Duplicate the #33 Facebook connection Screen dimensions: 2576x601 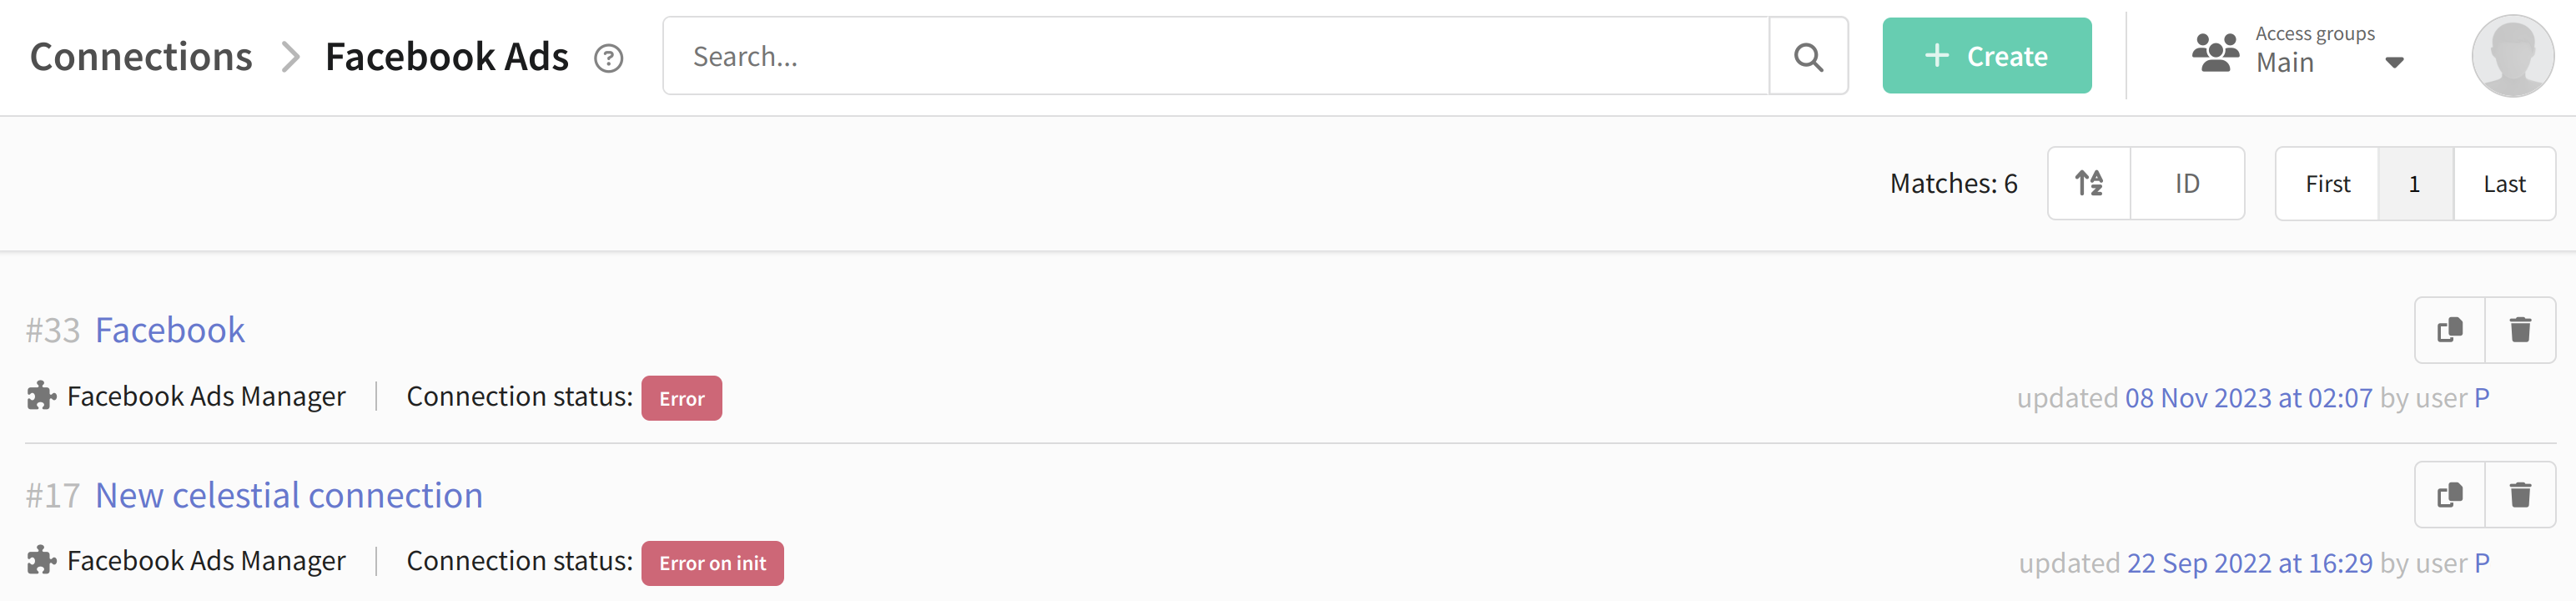point(2449,329)
